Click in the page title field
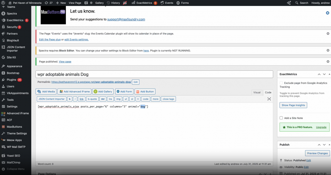Viewport: 331px width, 175px height. (154, 74)
